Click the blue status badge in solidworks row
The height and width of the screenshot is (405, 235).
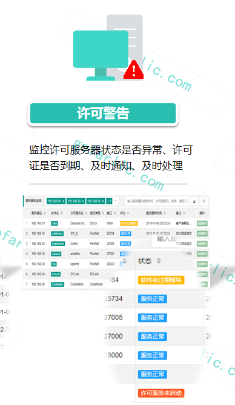tap(125, 233)
